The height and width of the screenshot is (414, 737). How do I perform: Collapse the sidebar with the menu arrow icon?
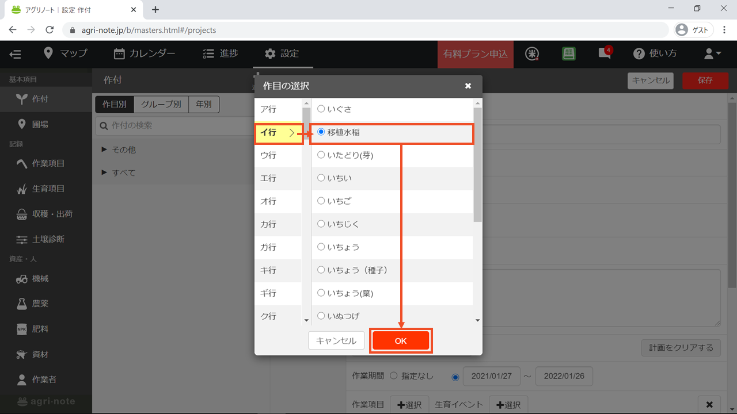[x=16, y=54]
